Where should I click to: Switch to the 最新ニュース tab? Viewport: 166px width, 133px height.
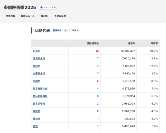[28, 16]
